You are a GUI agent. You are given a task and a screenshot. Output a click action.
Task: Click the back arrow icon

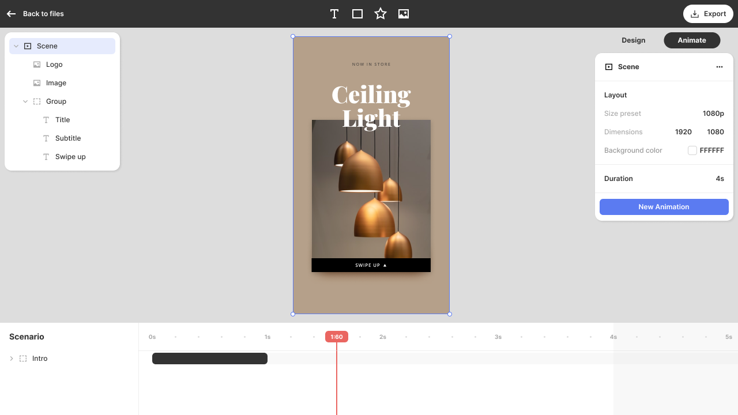(11, 14)
